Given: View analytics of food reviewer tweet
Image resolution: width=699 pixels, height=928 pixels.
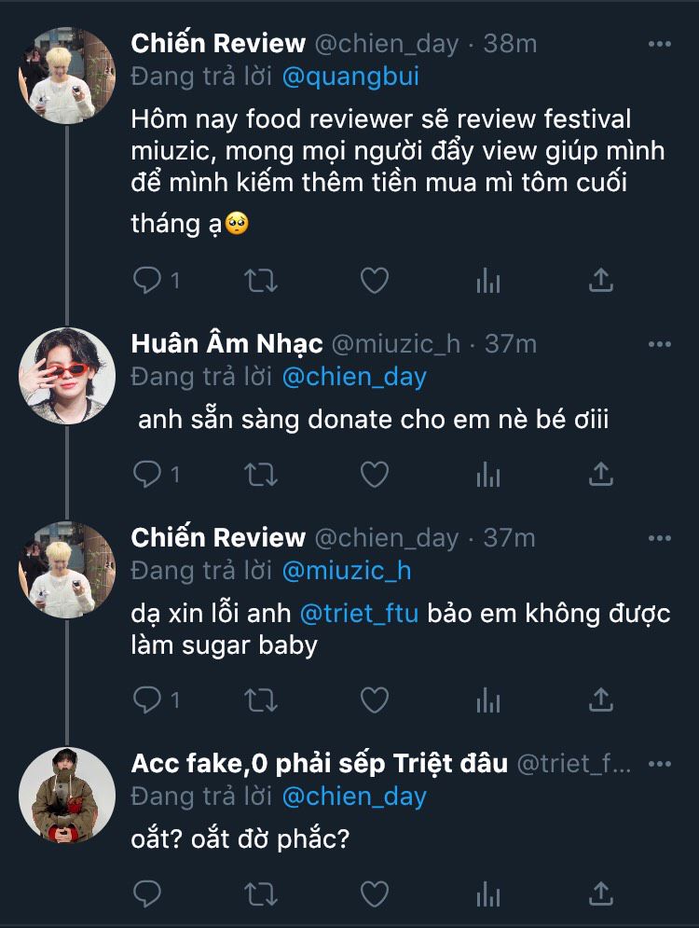Looking at the screenshot, I should (x=488, y=280).
